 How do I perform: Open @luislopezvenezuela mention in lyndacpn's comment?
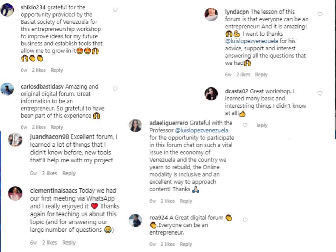[x=252, y=41]
